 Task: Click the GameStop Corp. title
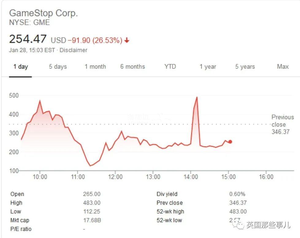44,13
